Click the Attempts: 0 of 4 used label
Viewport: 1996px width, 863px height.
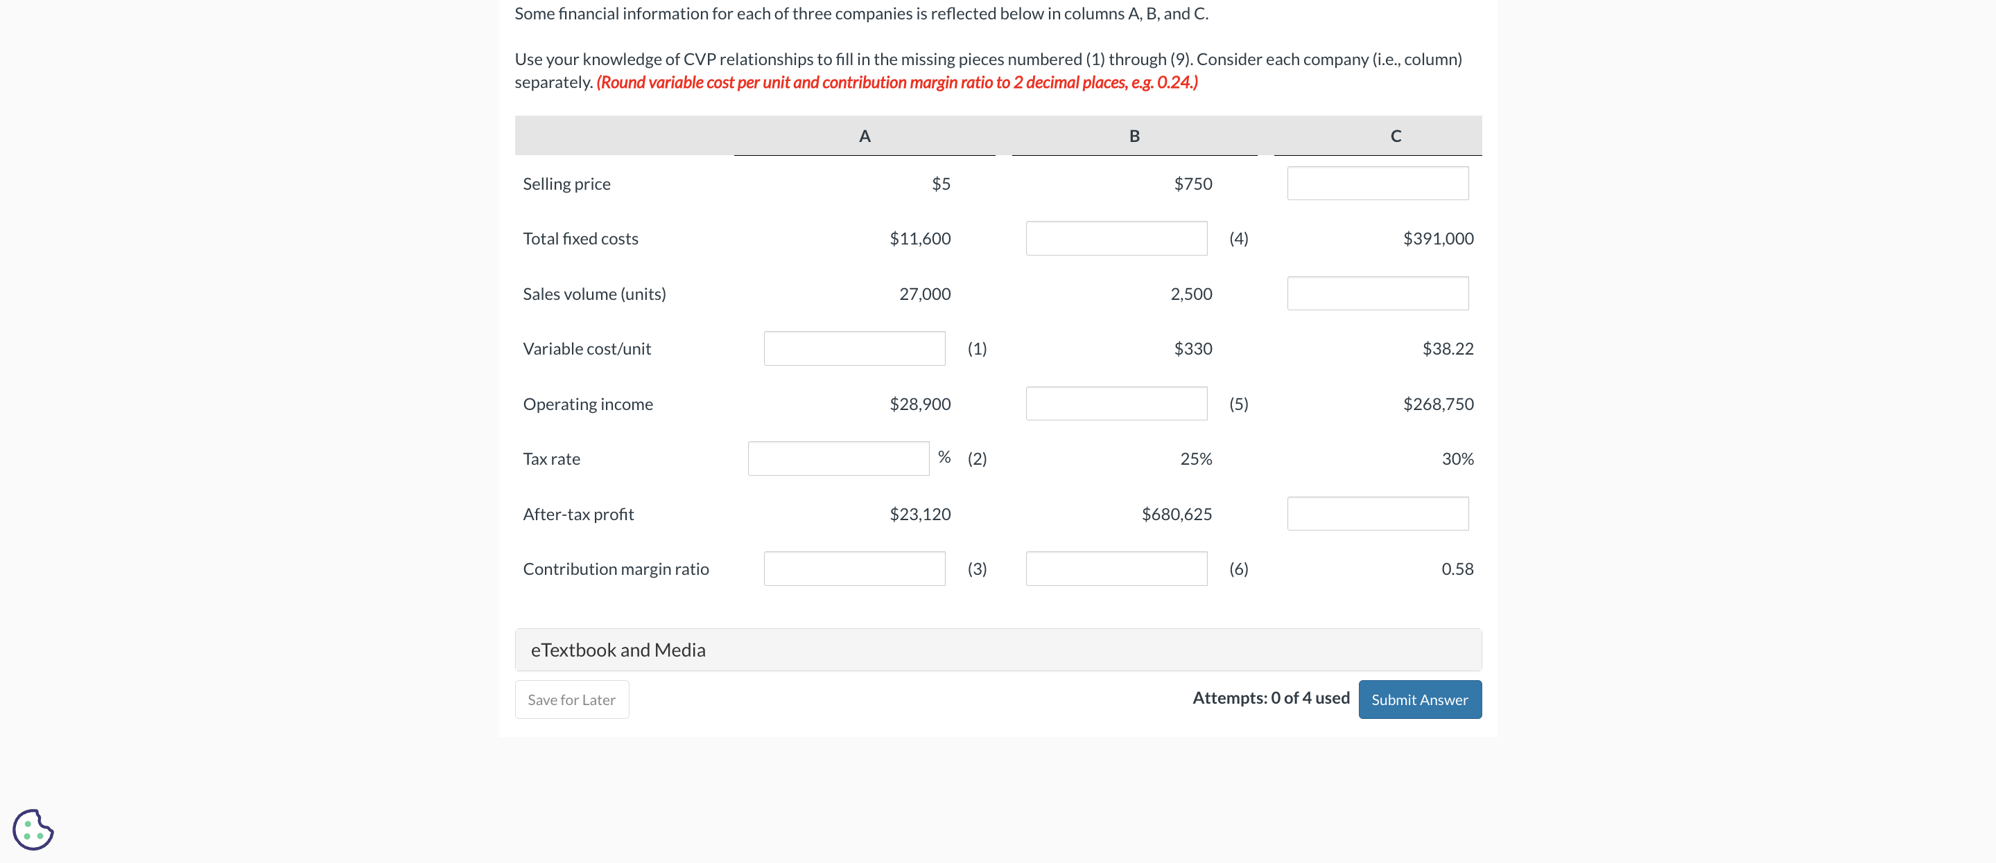point(1270,697)
